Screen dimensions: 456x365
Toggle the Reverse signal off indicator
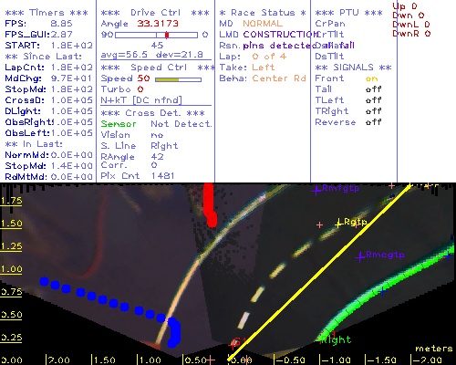pos(373,122)
